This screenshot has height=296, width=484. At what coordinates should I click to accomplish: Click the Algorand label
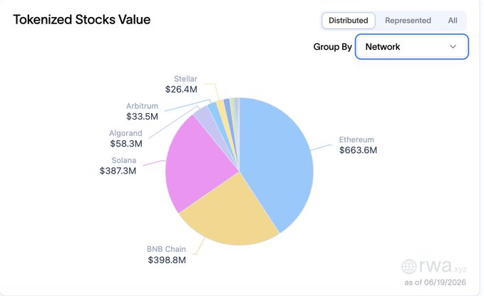click(125, 133)
